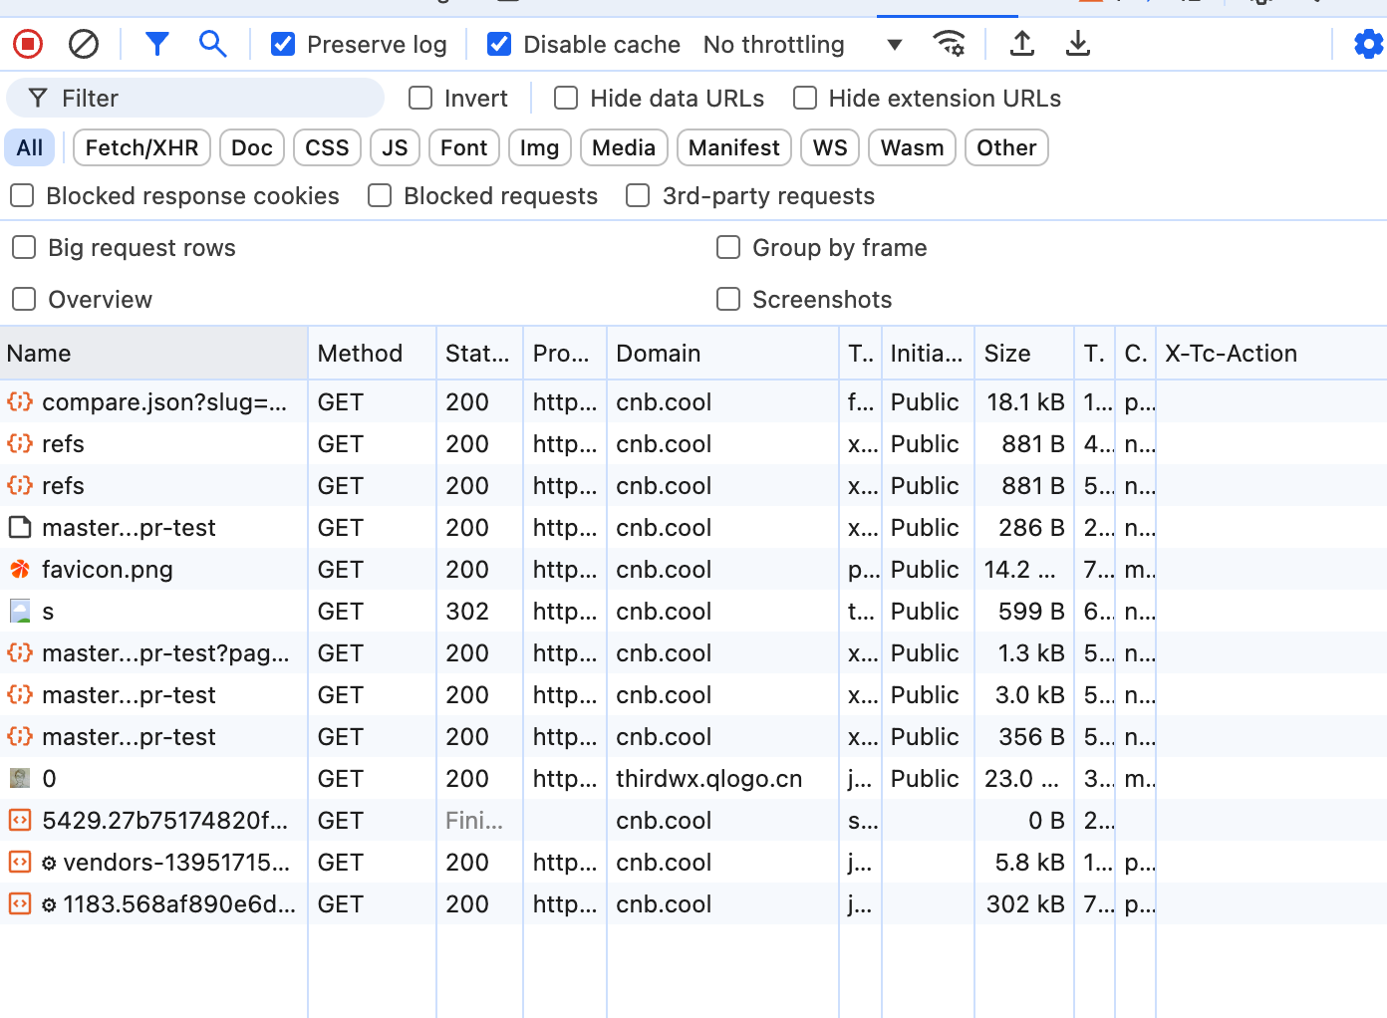The height and width of the screenshot is (1018, 1387).
Task: Clear the network log
Action: pyautogui.click(x=84, y=44)
